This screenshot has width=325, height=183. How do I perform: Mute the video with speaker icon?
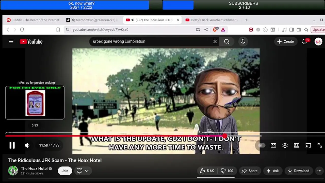click(x=27, y=145)
